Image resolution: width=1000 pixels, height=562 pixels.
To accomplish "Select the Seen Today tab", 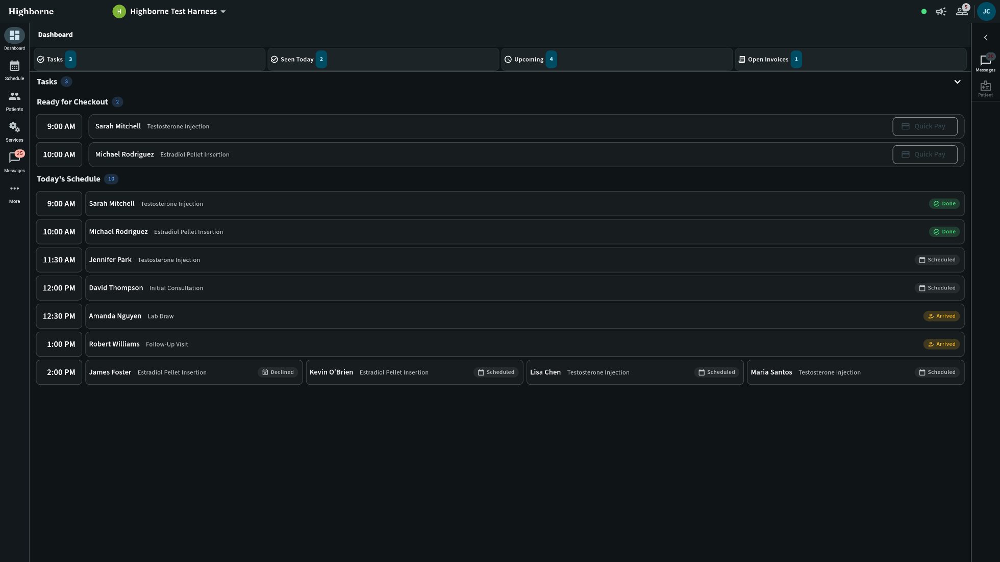I will coord(383,59).
